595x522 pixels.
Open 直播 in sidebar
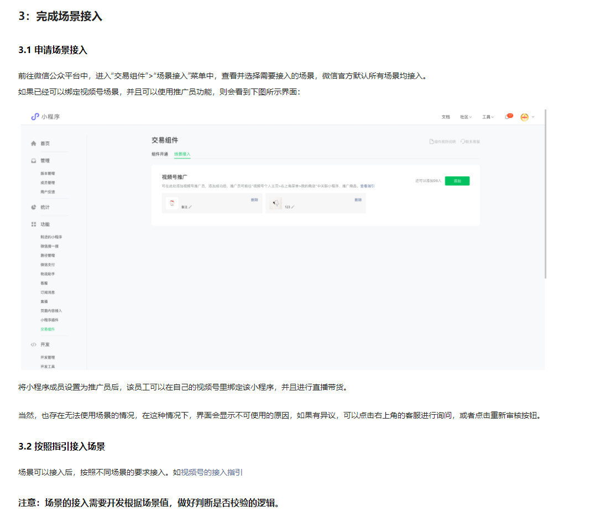(x=44, y=301)
